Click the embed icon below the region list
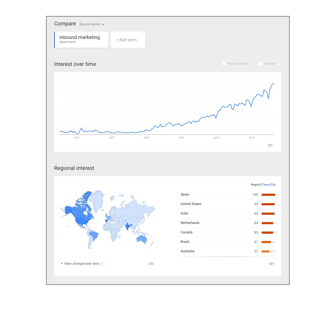The width and height of the screenshot is (336, 312). 271,264
